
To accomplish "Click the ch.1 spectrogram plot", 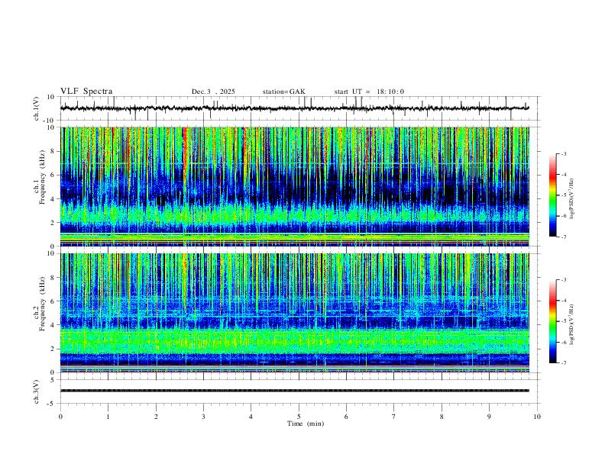I will click(294, 186).
